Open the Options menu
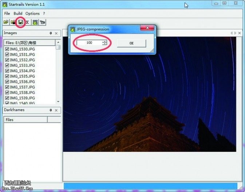The image size is (245, 192). tap(32, 13)
